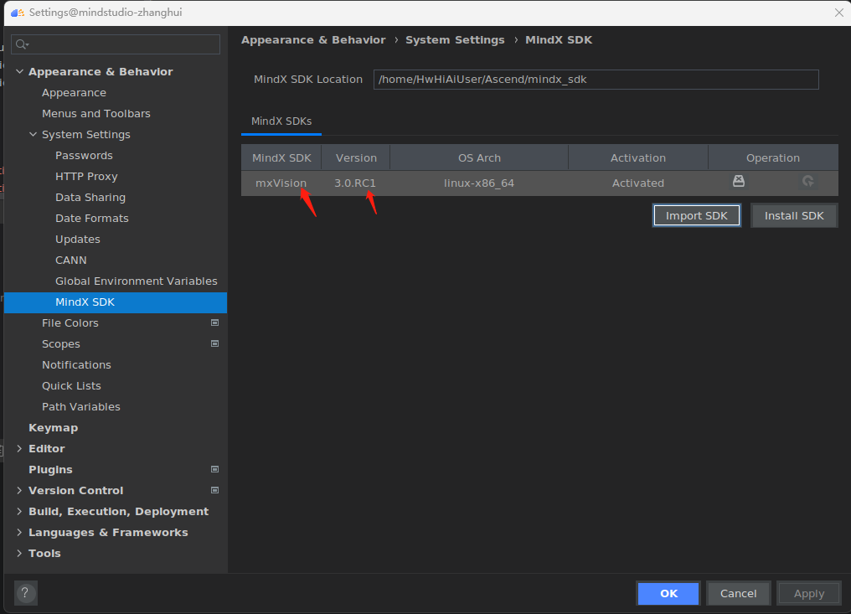Select Path Variables
The image size is (851, 614).
click(x=81, y=406)
